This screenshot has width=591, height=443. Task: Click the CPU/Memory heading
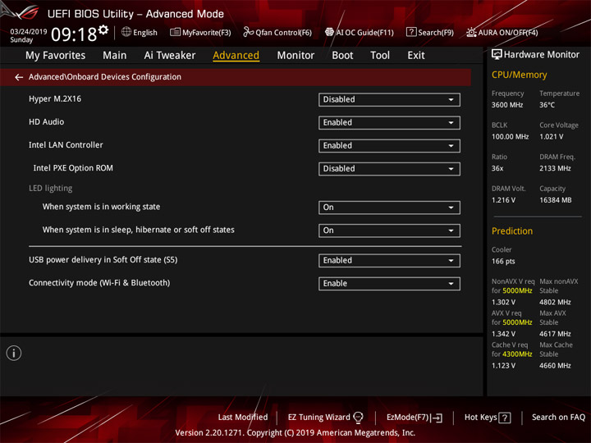tap(519, 75)
